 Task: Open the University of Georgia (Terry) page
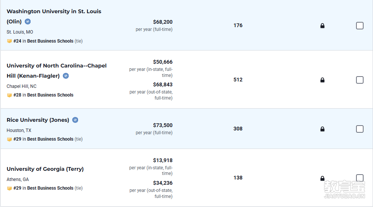click(45, 169)
